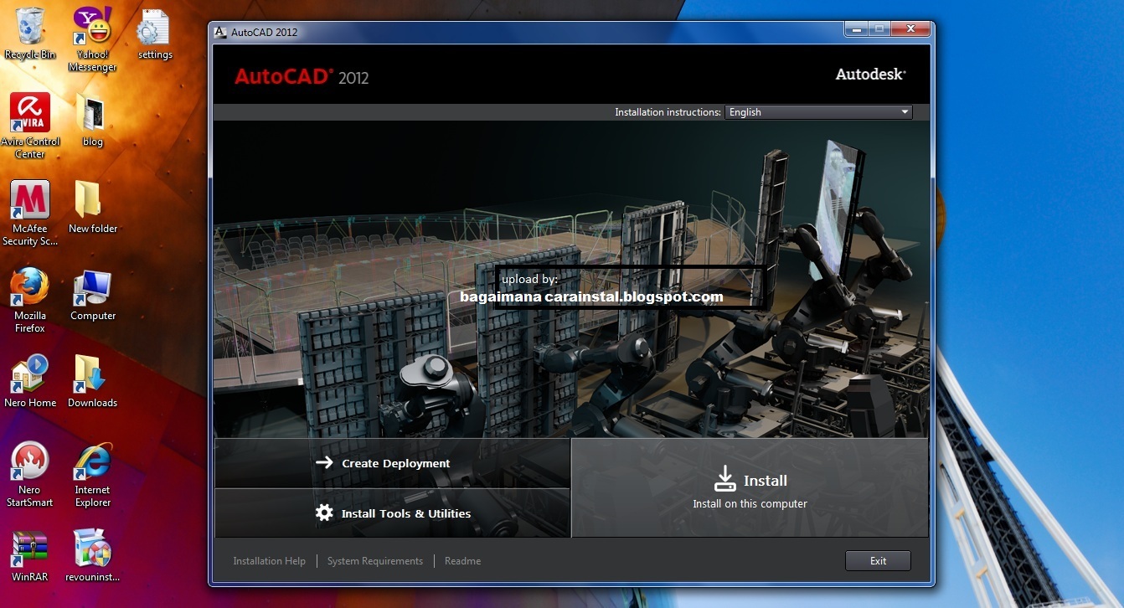
Task: View System Requirements
Action: (374, 560)
